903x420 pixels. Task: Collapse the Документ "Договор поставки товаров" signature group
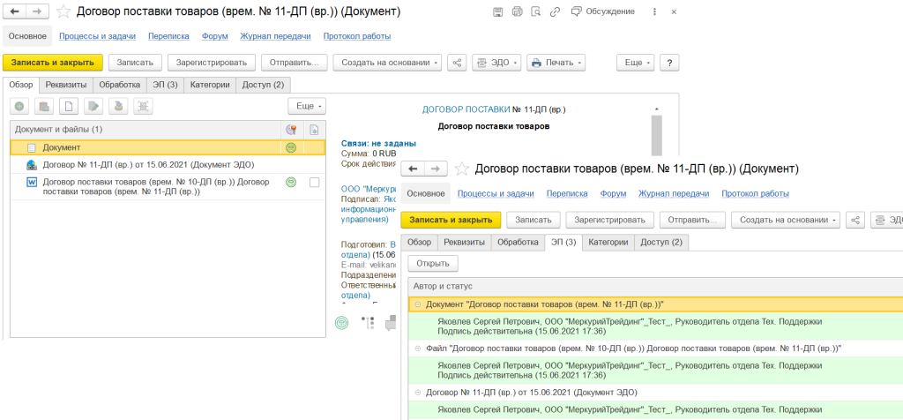tap(418, 304)
